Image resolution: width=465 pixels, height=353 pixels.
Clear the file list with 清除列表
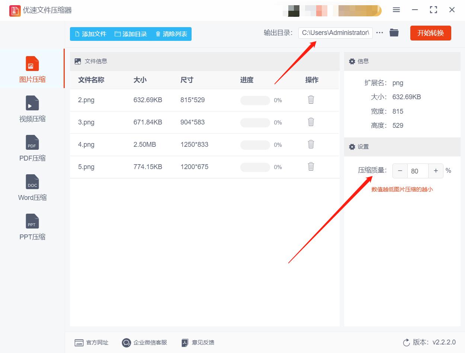(171, 34)
